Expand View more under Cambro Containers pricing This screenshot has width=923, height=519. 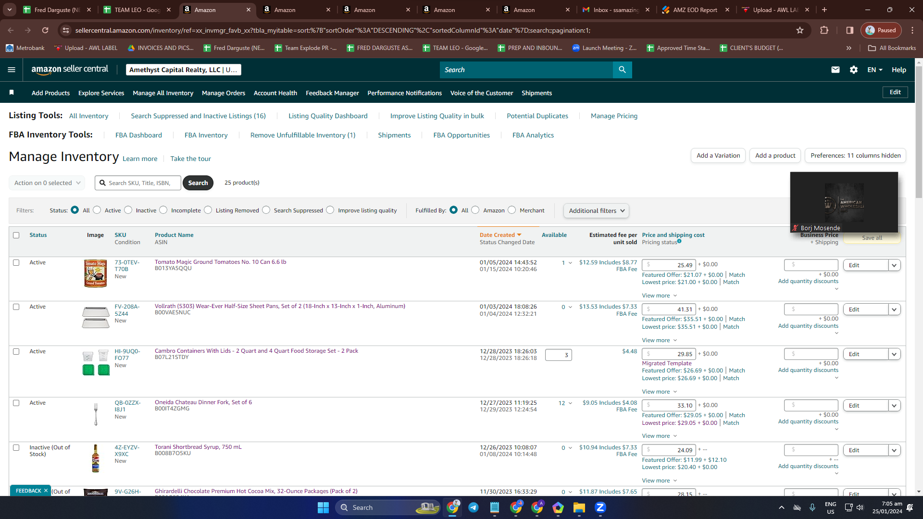tap(659, 392)
